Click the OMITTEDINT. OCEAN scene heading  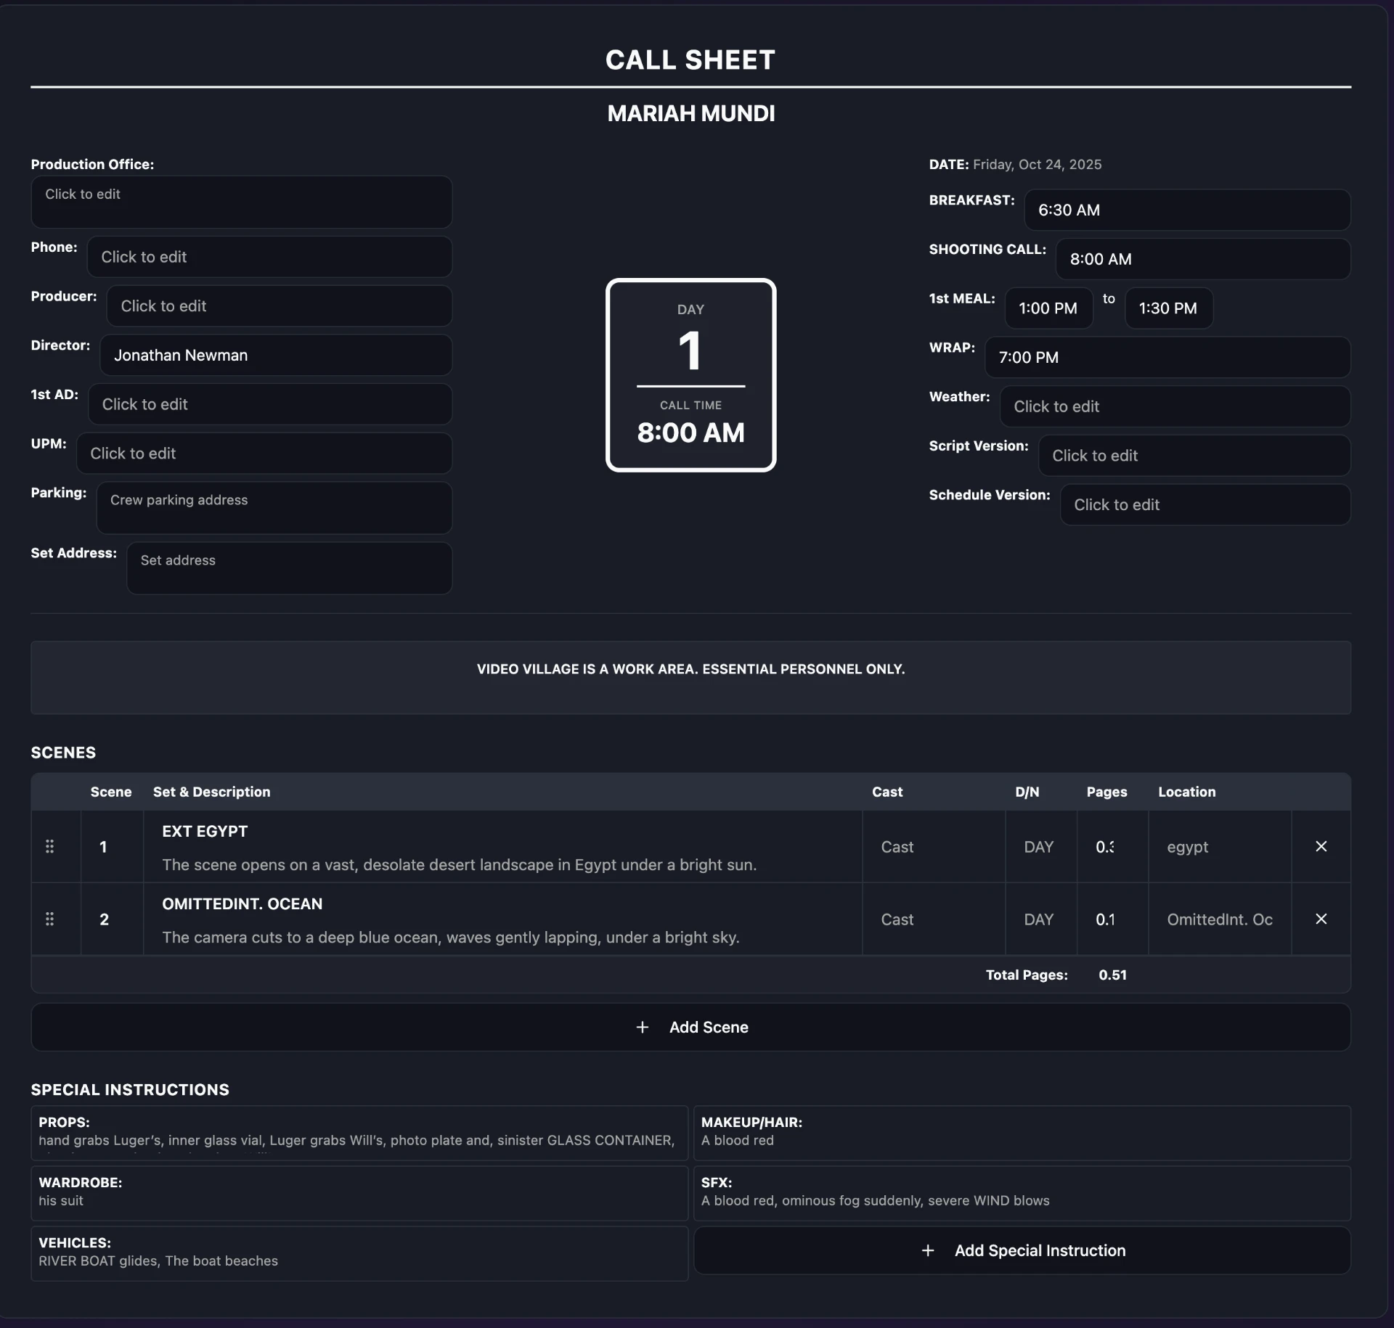(x=242, y=904)
